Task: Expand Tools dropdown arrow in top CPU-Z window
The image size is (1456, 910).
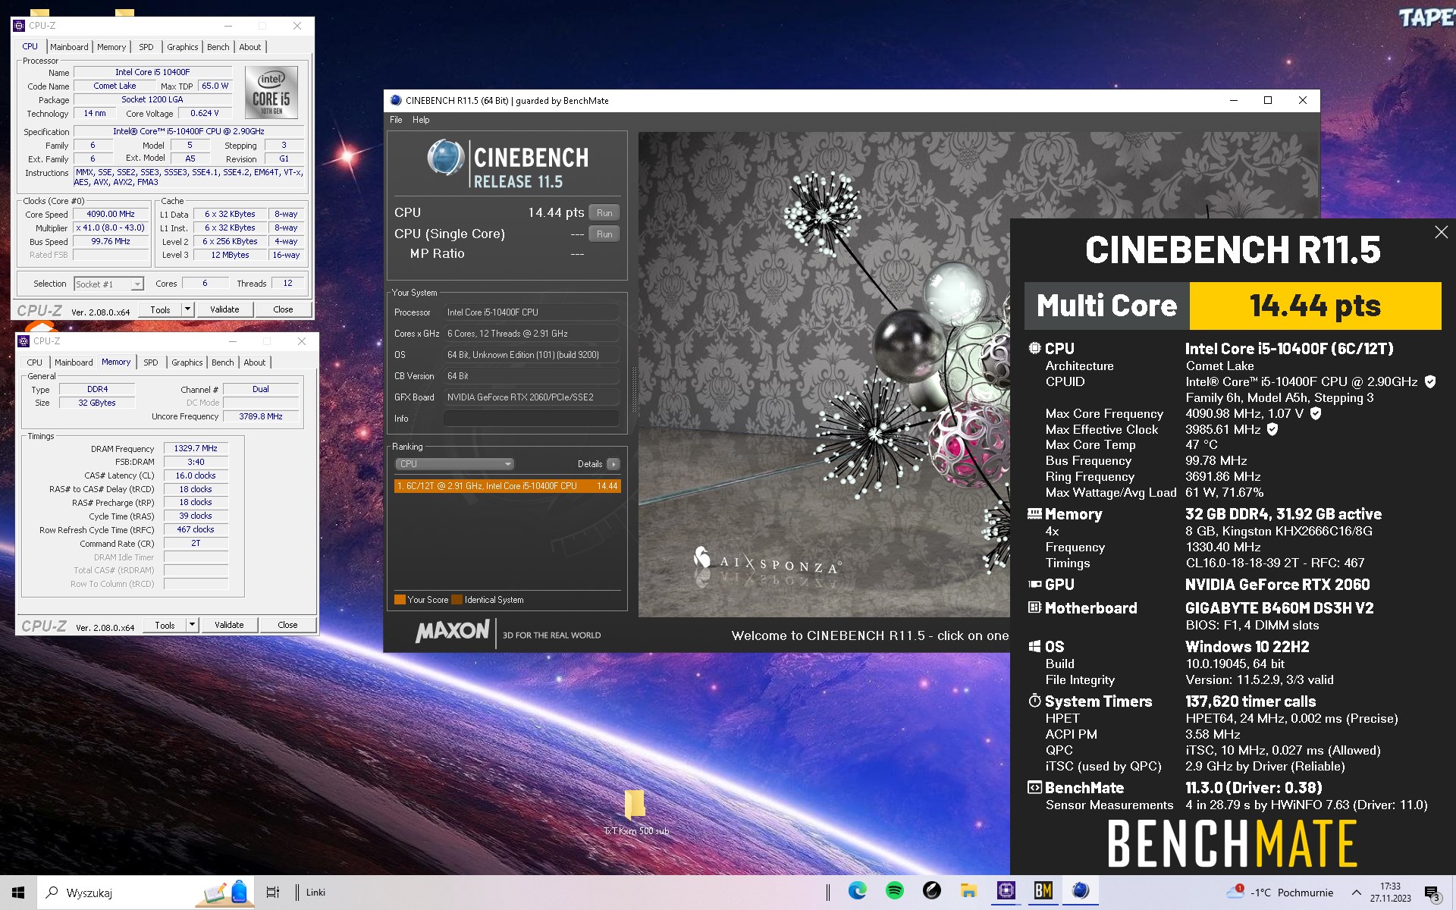Action: tap(188, 309)
